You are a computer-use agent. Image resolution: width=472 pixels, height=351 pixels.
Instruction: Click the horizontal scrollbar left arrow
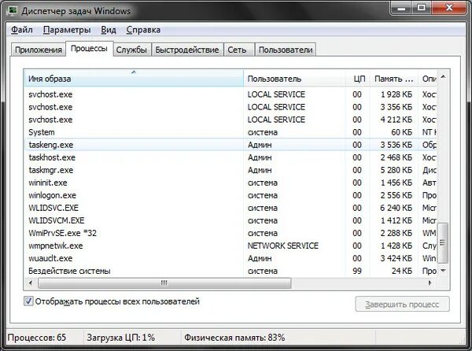31,283
